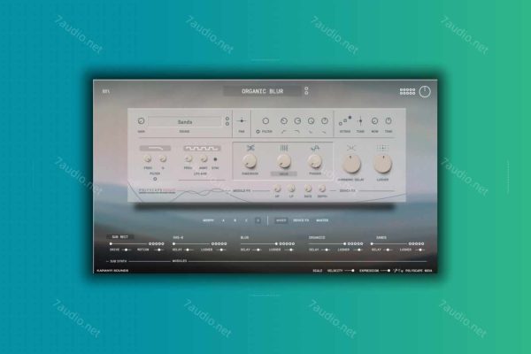The image size is (531, 354).
Task: Click the preset arrows beside ORGANIC BLUR
Action: (306, 91)
